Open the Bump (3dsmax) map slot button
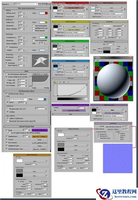Viewport: 138px width, 200px height. (x=40, y=130)
